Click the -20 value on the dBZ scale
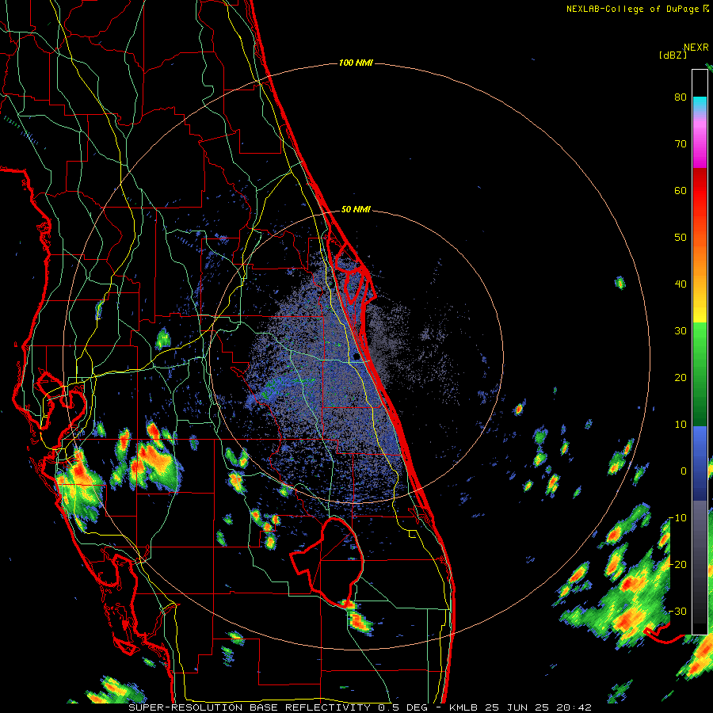This screenshot has width=713, height=713. tap(677, 564)
